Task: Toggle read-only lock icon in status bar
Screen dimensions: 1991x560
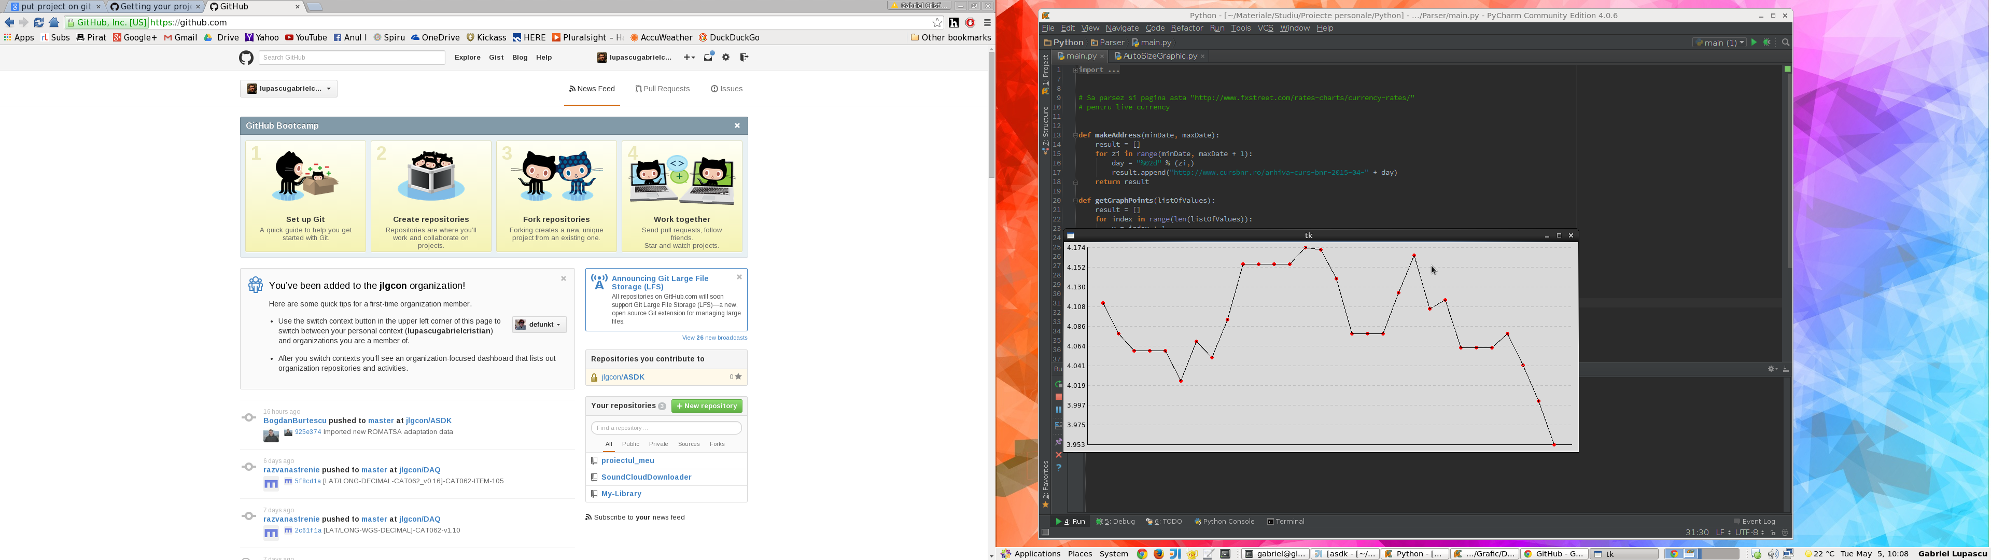Action: coord(1773,533)
